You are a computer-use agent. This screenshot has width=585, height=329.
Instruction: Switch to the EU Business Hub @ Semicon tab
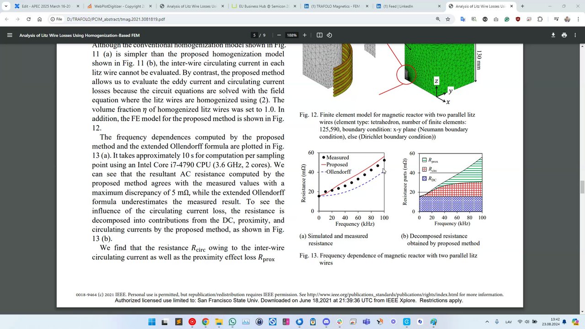[x=263, y=6]
